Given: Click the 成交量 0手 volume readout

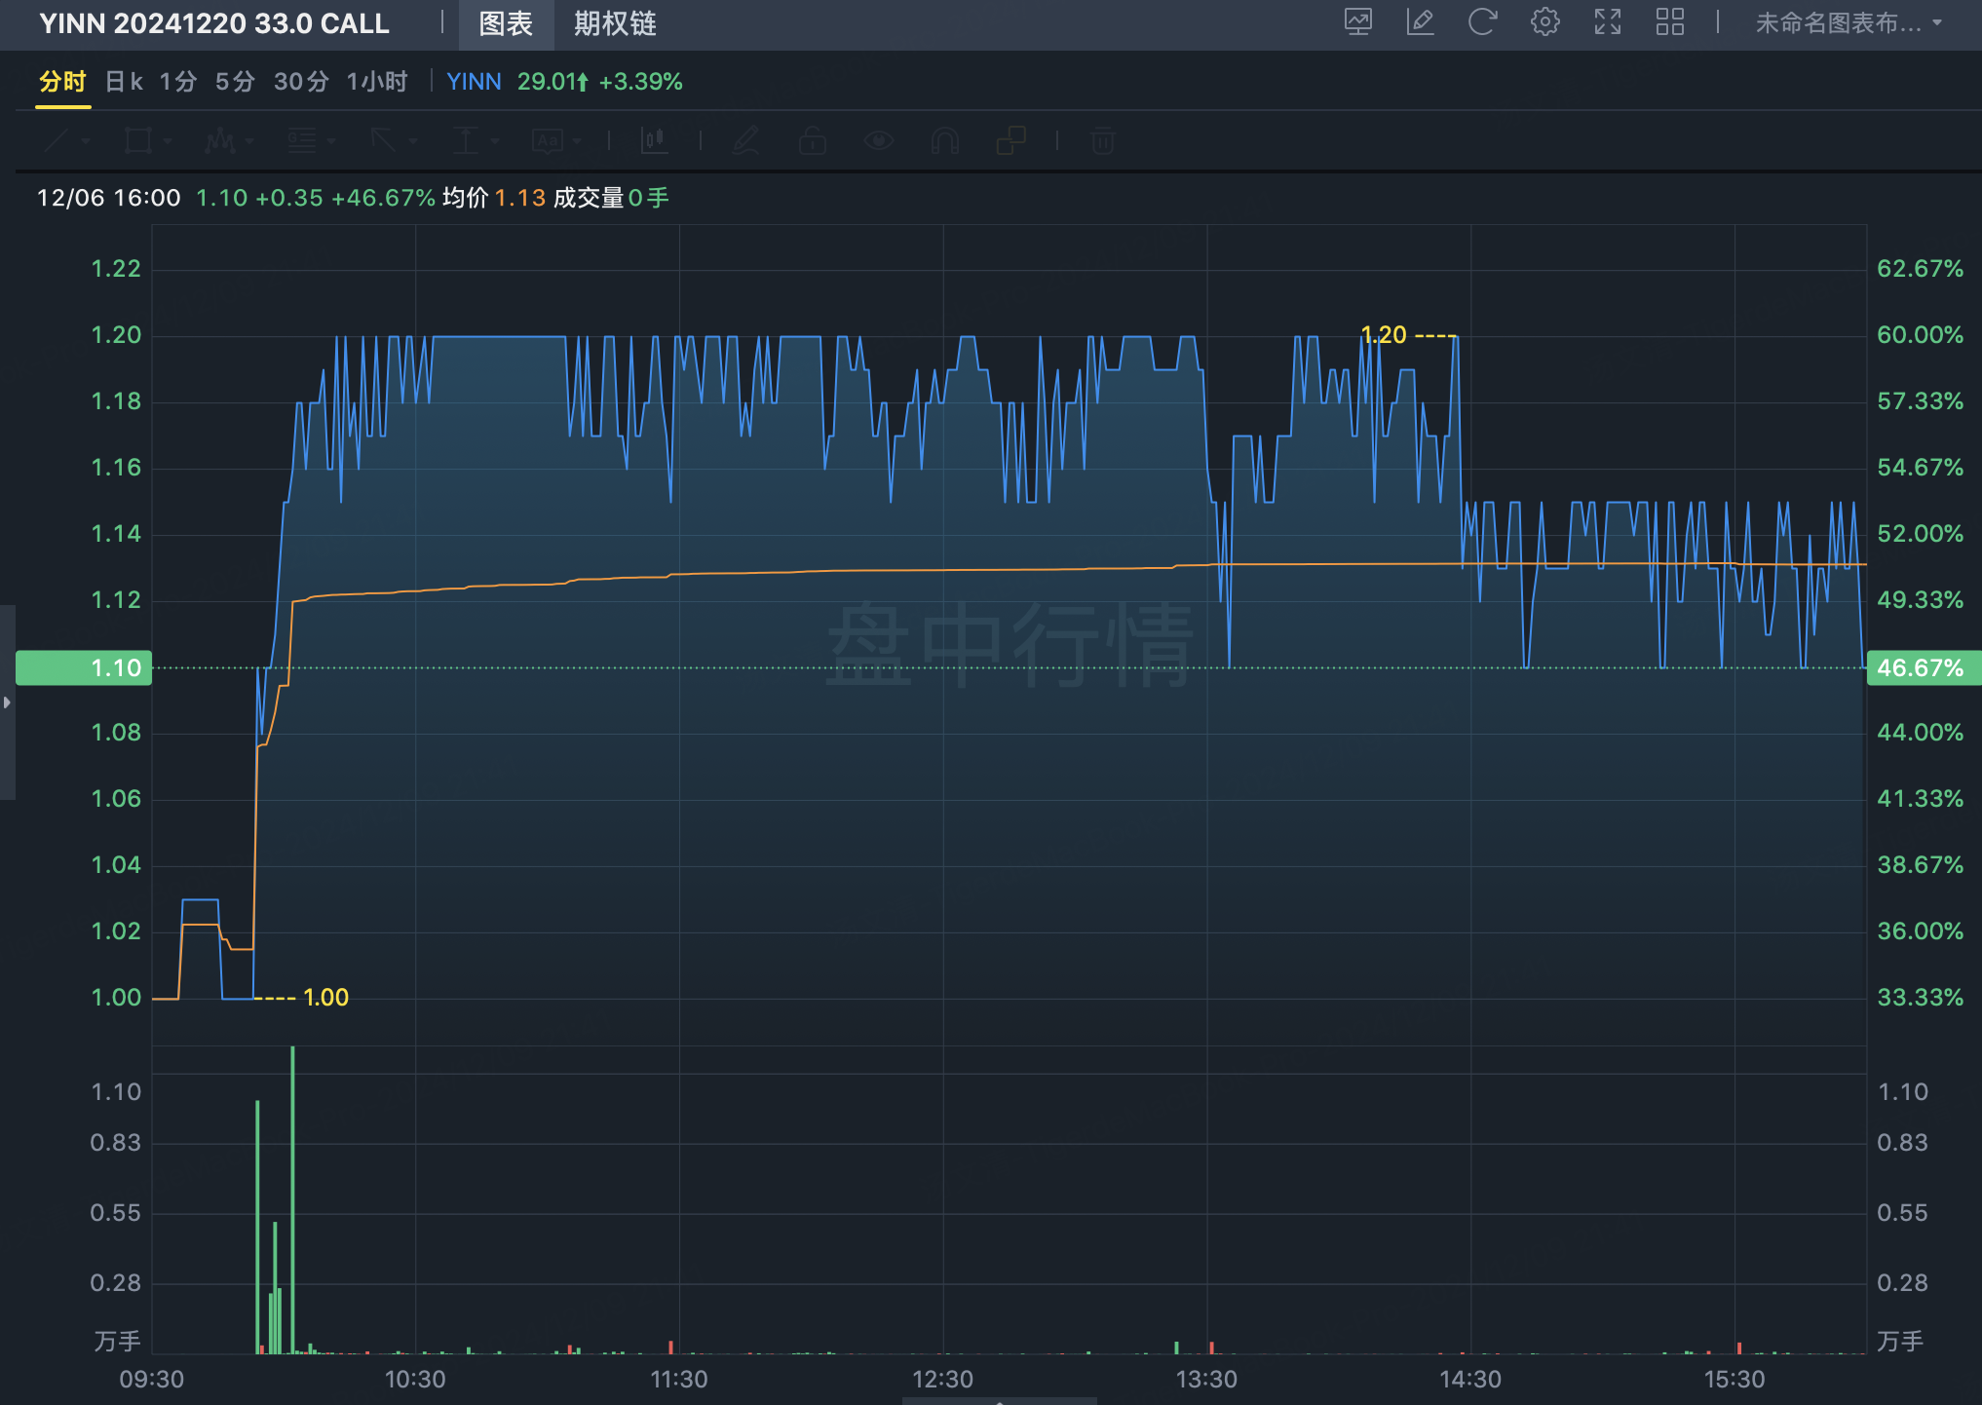Looking at the screenshot, I should [611, 198].
